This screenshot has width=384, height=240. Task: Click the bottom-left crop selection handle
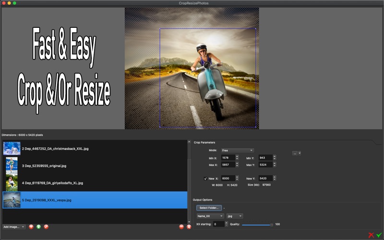(160, 127)
